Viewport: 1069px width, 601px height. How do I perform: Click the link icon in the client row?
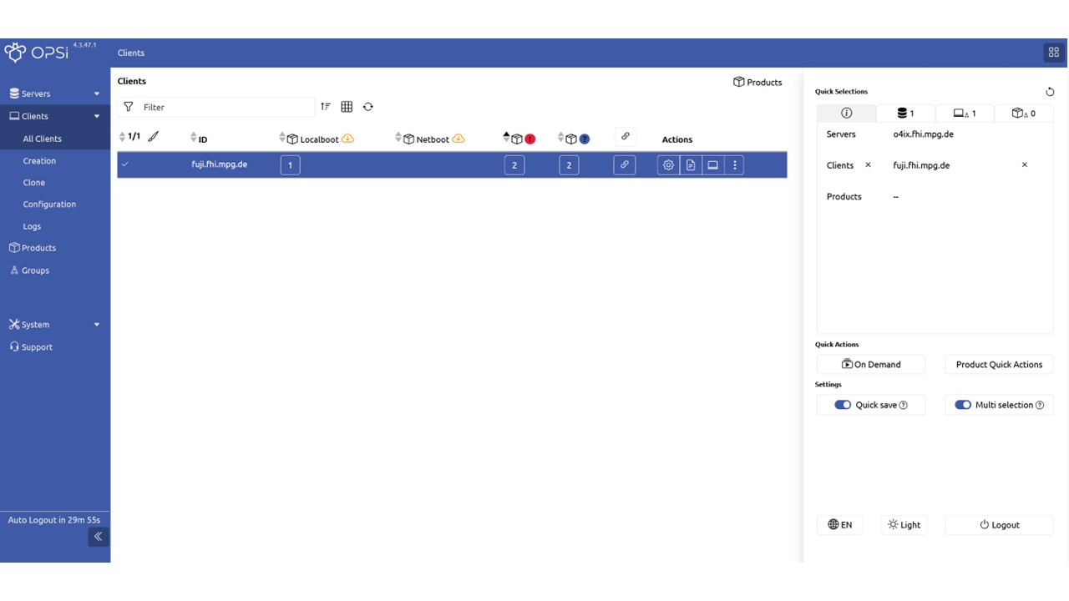[x=625, y=164]
